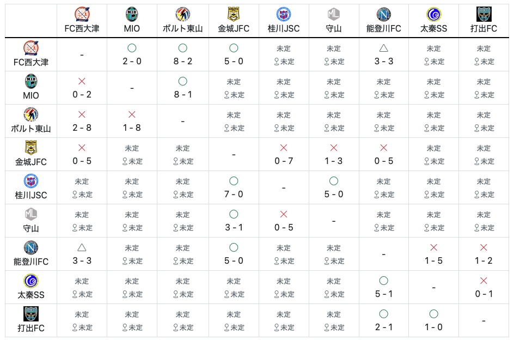
Task: Click 太秦SS logo in header row
Action: pyautogui.click(x=433, y=14)
